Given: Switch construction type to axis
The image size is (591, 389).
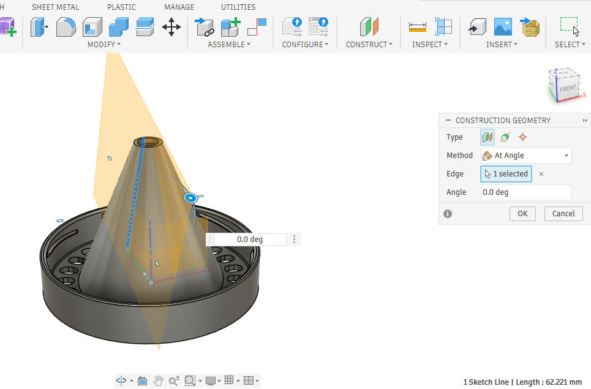Looking at the screenshot, I should click(505, 137).
